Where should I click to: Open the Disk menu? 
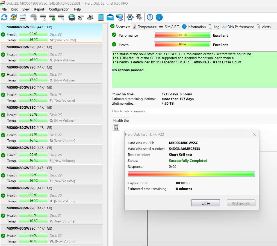click(x=14, y=9)
